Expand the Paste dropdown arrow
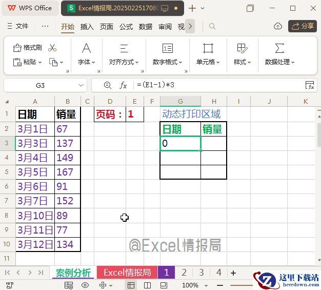Screen dimensions: 321x290 (x=40, y=62)
